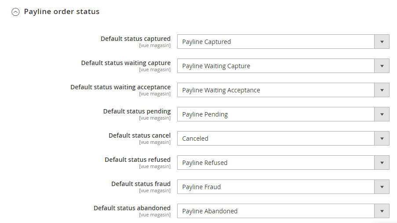Click arrow button beside Payline Waiting Acceptance
This screenshot has height=223, width=397.
coord(382,90)
